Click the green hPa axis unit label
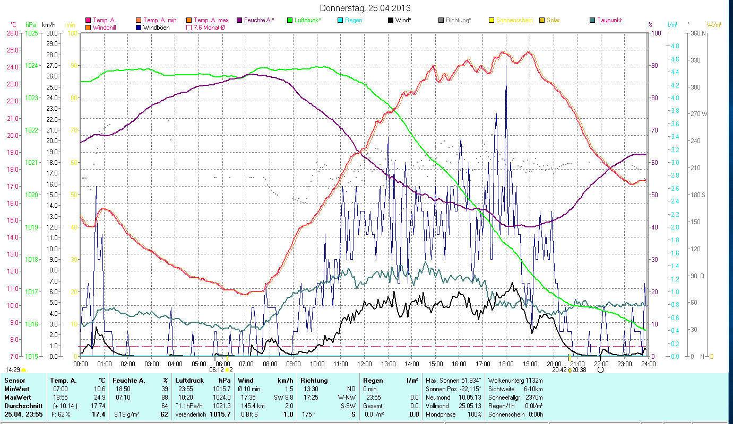The width and height of the screenshot is (733, 424). pos(31,25)
